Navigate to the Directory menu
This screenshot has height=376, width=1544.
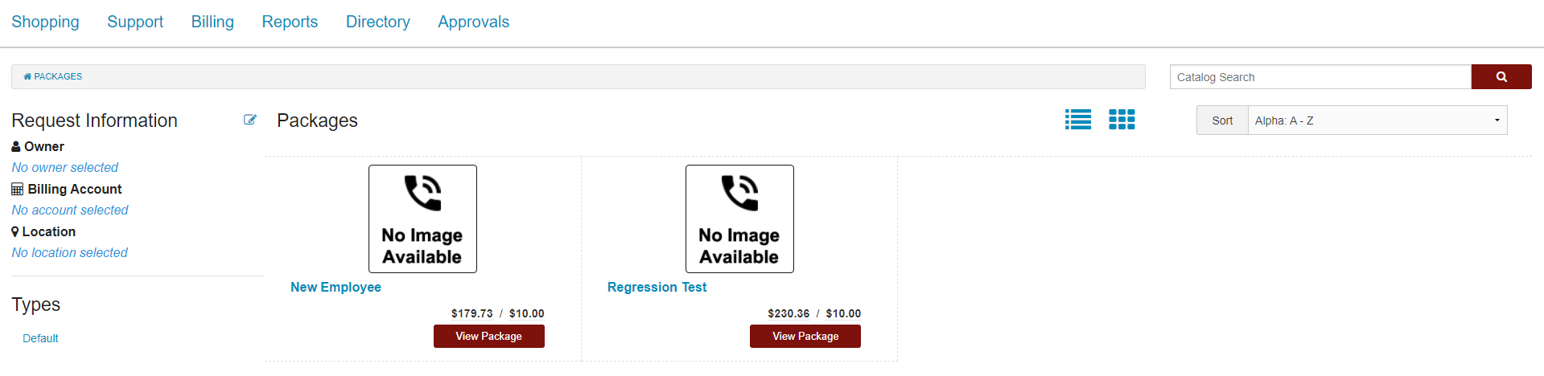[x=378, y=22]
